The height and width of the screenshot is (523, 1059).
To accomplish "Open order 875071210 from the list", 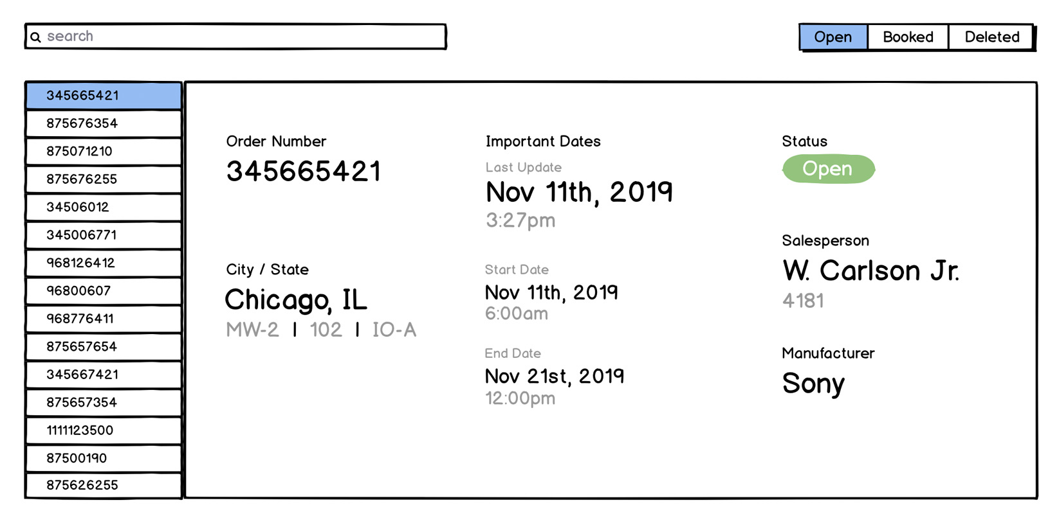I will click(x=104, y=152).
